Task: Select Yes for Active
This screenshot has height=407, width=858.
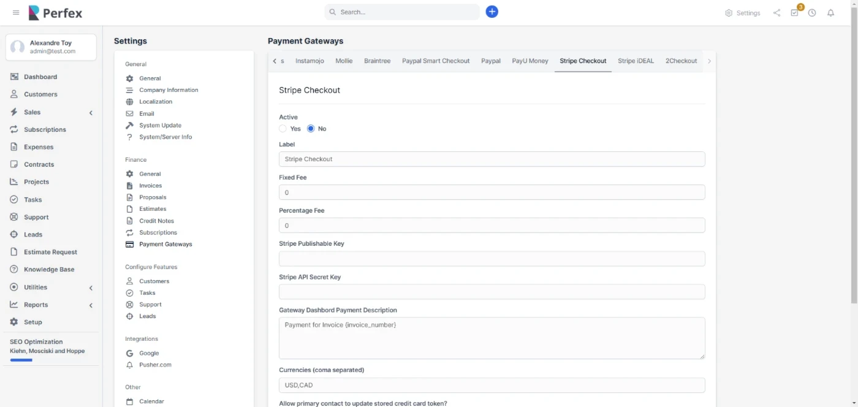Action: 283,129
